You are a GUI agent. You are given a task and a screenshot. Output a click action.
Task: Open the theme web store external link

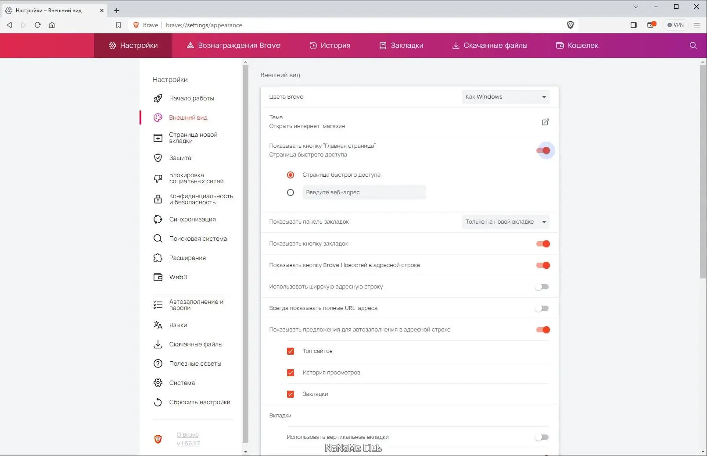coord(545,122)
